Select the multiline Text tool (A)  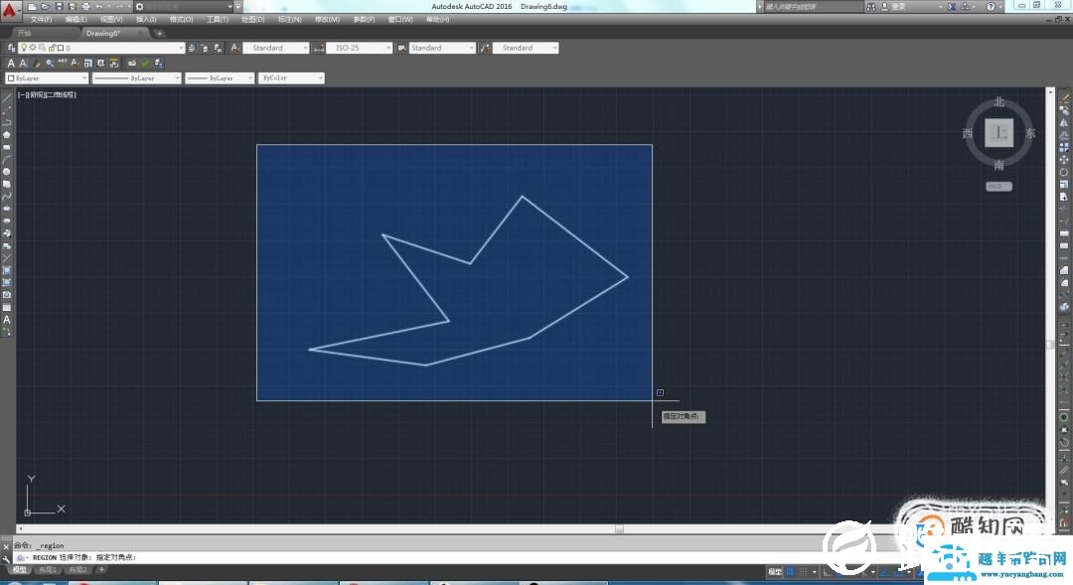click(x=7, y=320)
